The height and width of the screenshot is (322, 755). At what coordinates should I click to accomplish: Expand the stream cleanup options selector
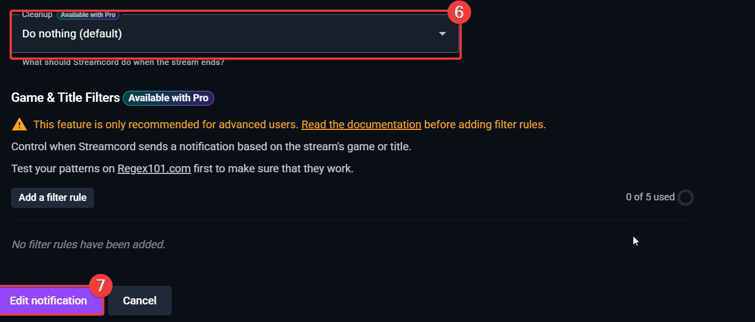point(235,34)
